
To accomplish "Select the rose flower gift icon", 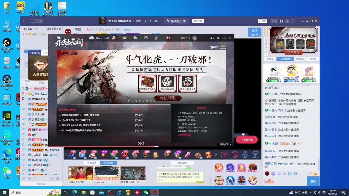I will coord(114,155).
